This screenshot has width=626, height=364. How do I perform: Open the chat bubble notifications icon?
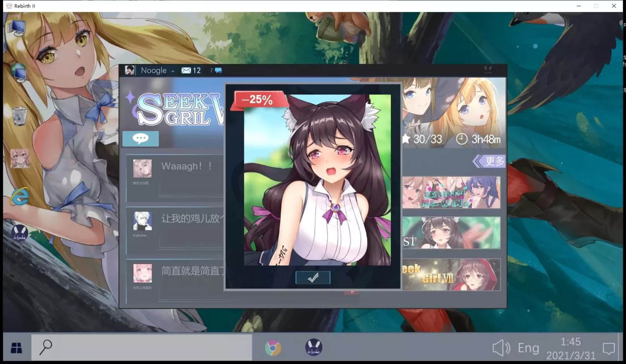pyautogui.click(x=218, y=70)
